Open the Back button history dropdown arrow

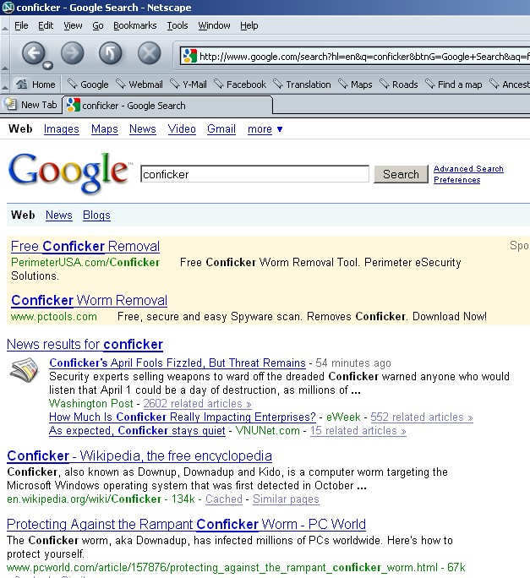click(47, 65)
